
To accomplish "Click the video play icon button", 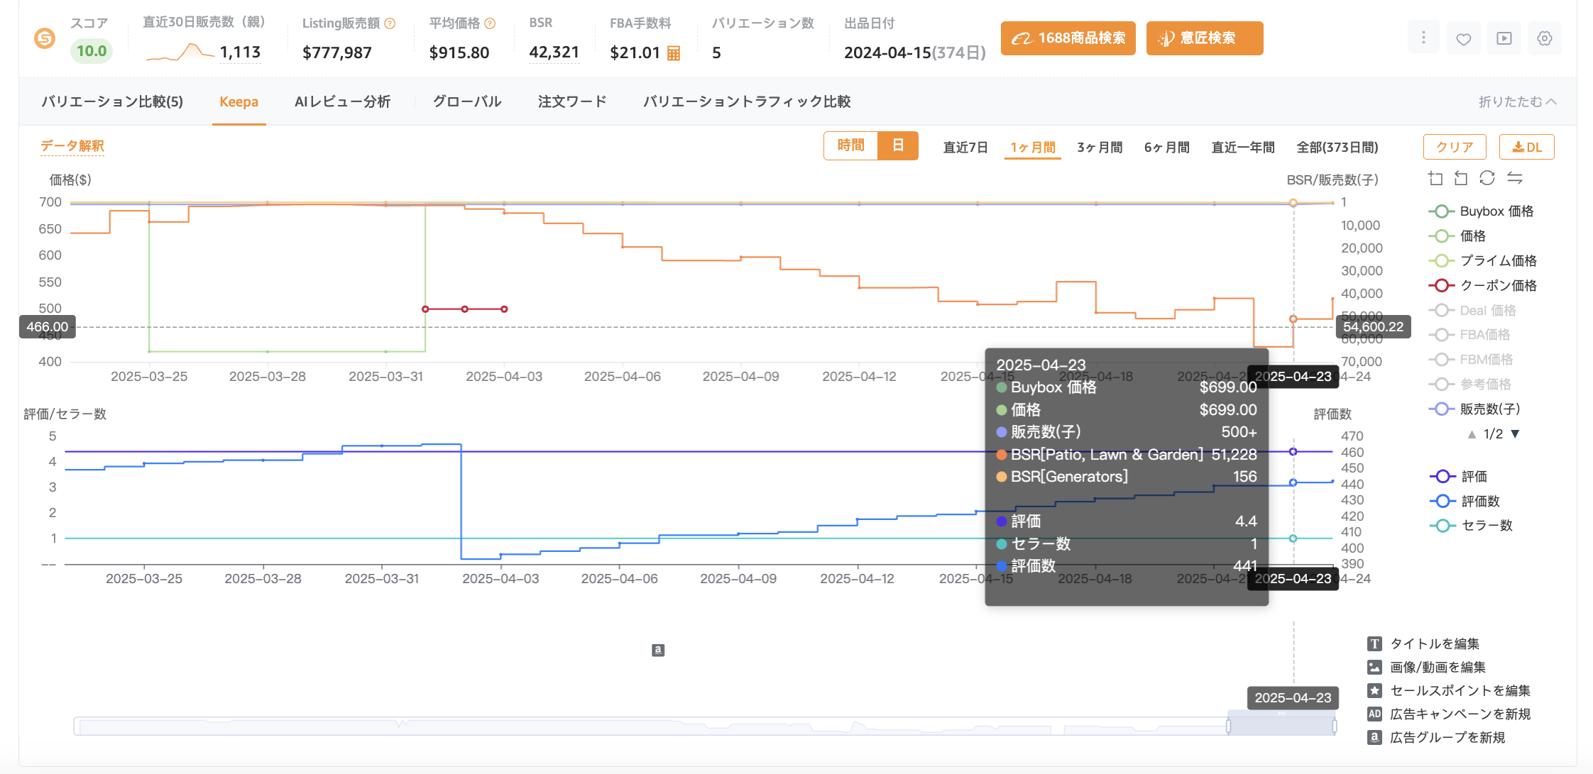I will pos(1504,38).
